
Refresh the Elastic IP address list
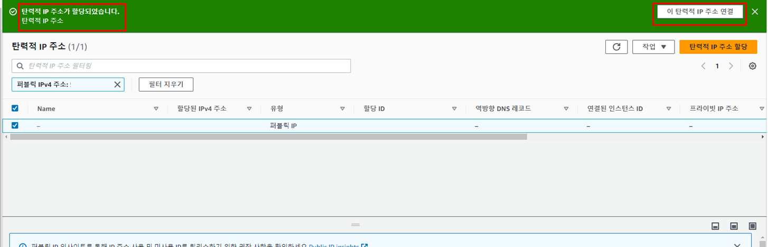point(616,47)
